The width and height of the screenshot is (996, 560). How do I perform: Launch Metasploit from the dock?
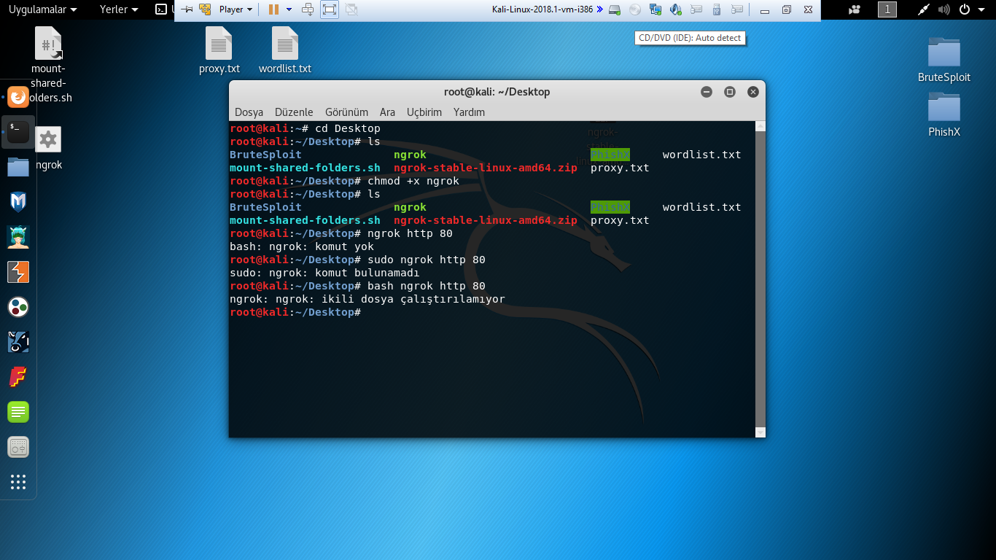(x=18, y=202)
